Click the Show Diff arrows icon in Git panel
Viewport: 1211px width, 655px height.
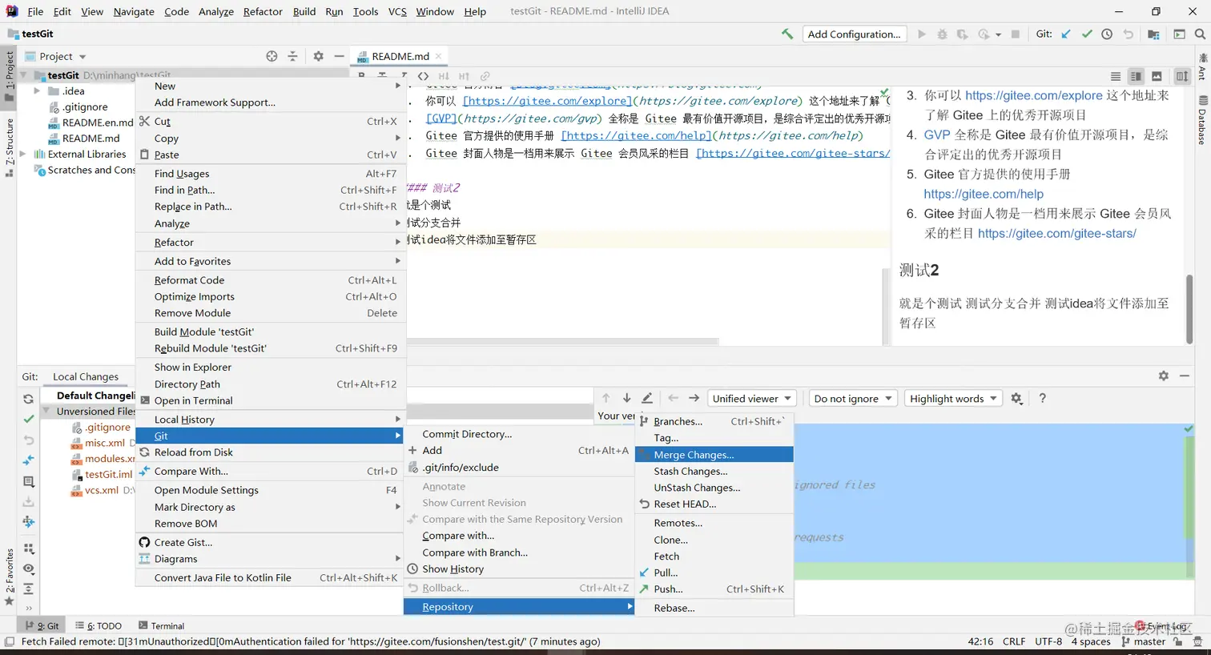coord(28,460)
